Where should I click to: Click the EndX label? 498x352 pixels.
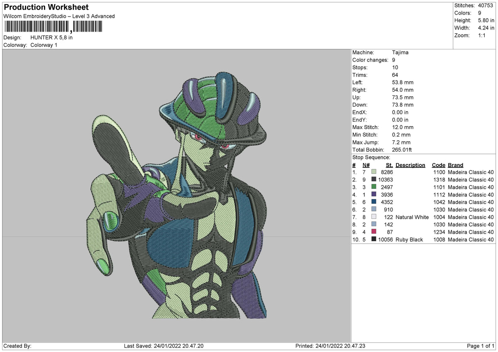click(x=359, y=112)
